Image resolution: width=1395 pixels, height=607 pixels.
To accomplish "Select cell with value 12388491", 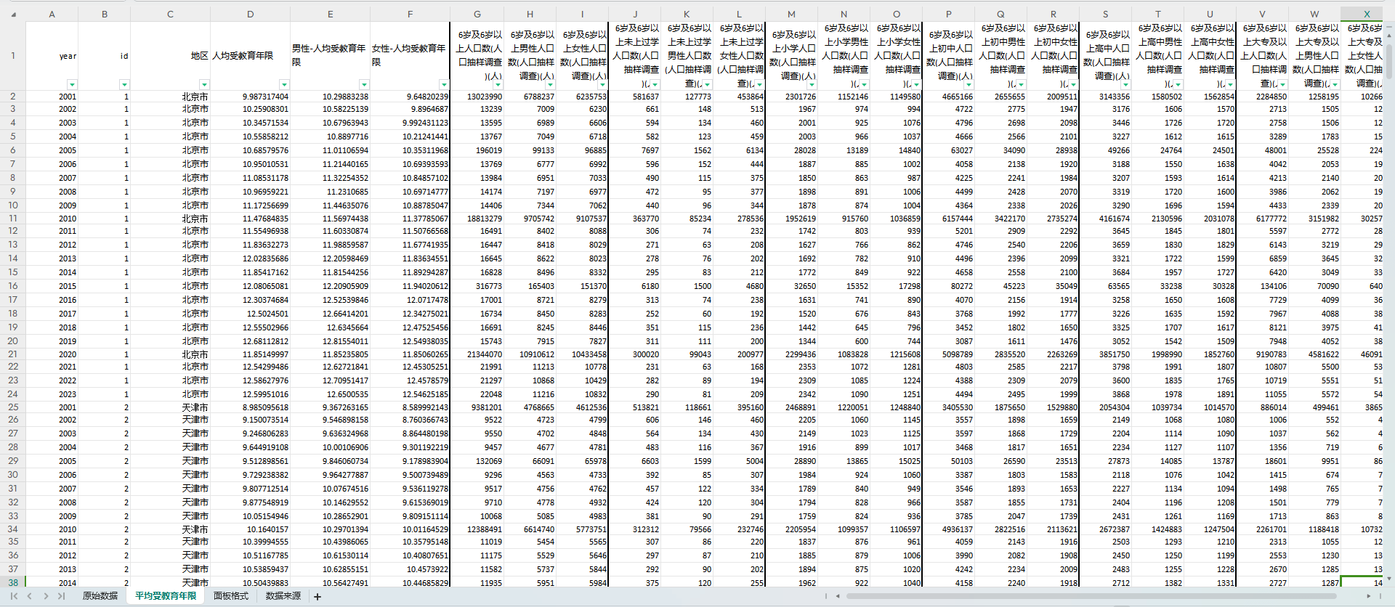I will point(477,529).
